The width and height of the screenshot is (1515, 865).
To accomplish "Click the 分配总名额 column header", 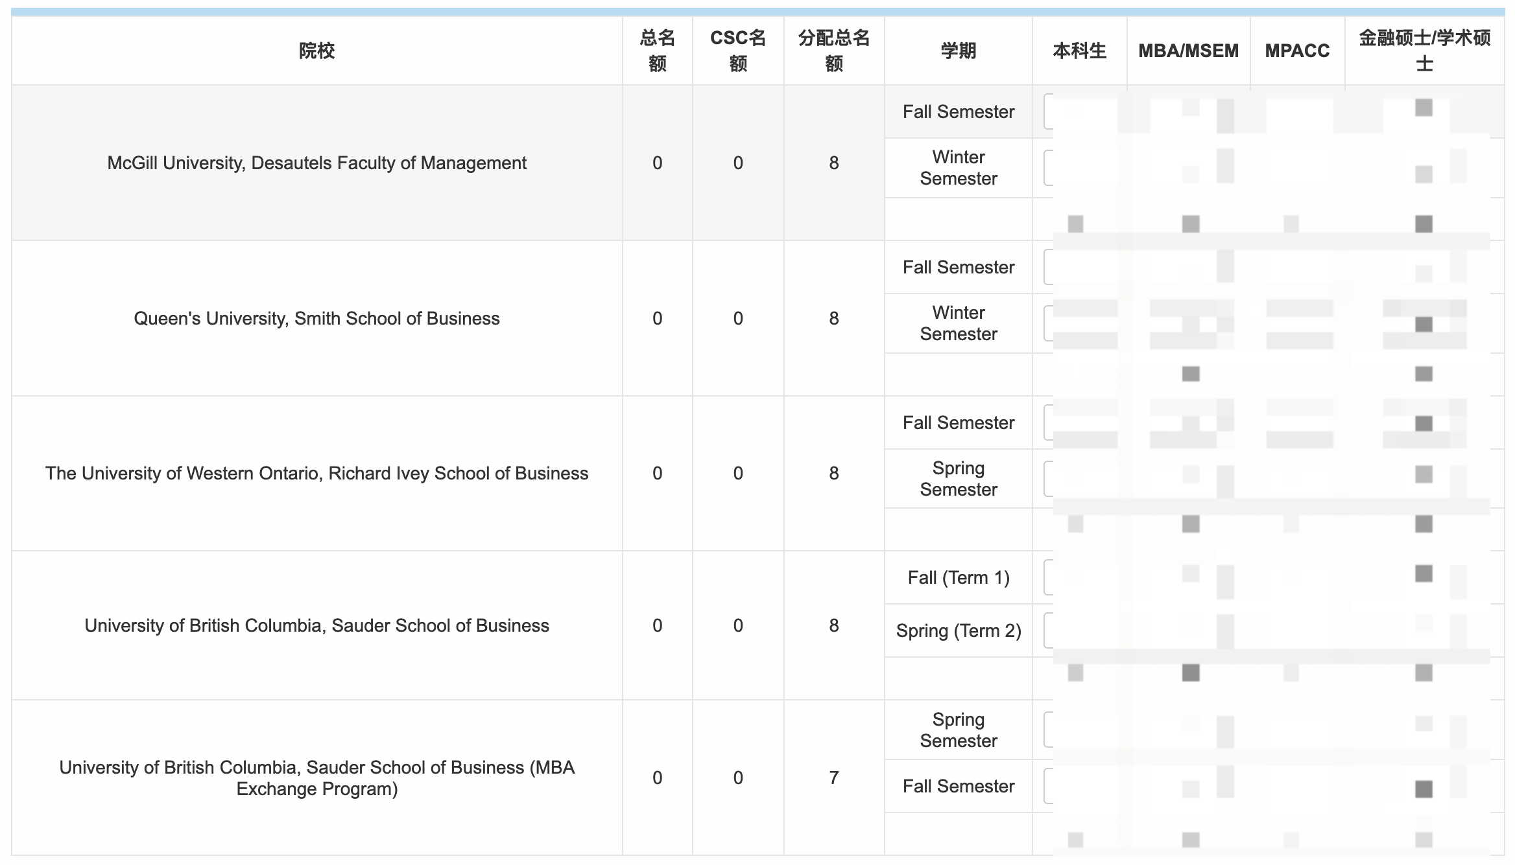I will point(833,51).
